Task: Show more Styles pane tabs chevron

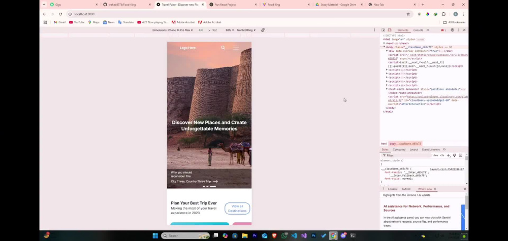Action: point(444,150)
